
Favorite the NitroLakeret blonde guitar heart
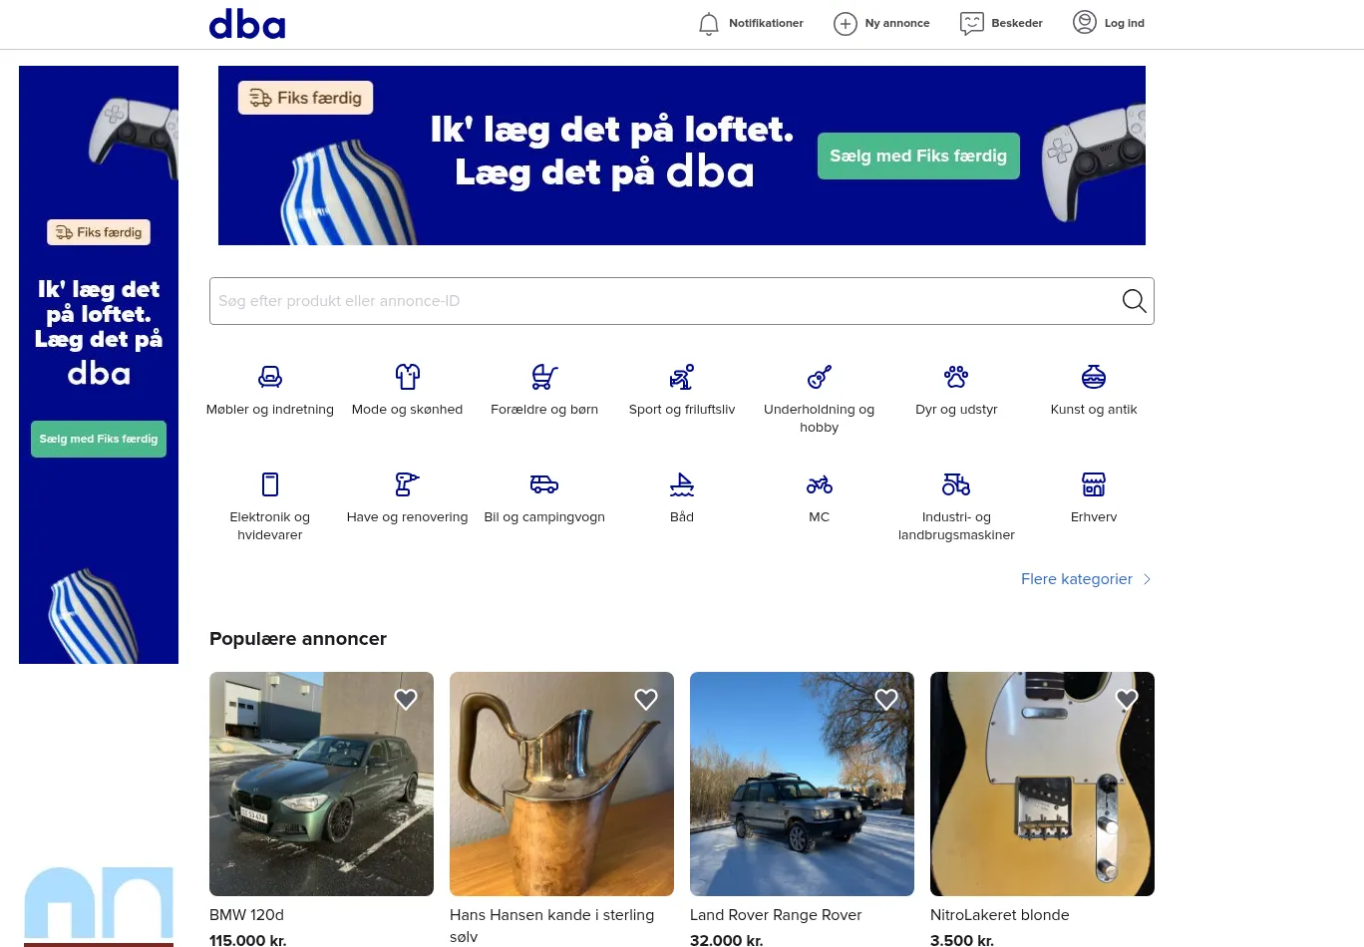coord(1127,700)
